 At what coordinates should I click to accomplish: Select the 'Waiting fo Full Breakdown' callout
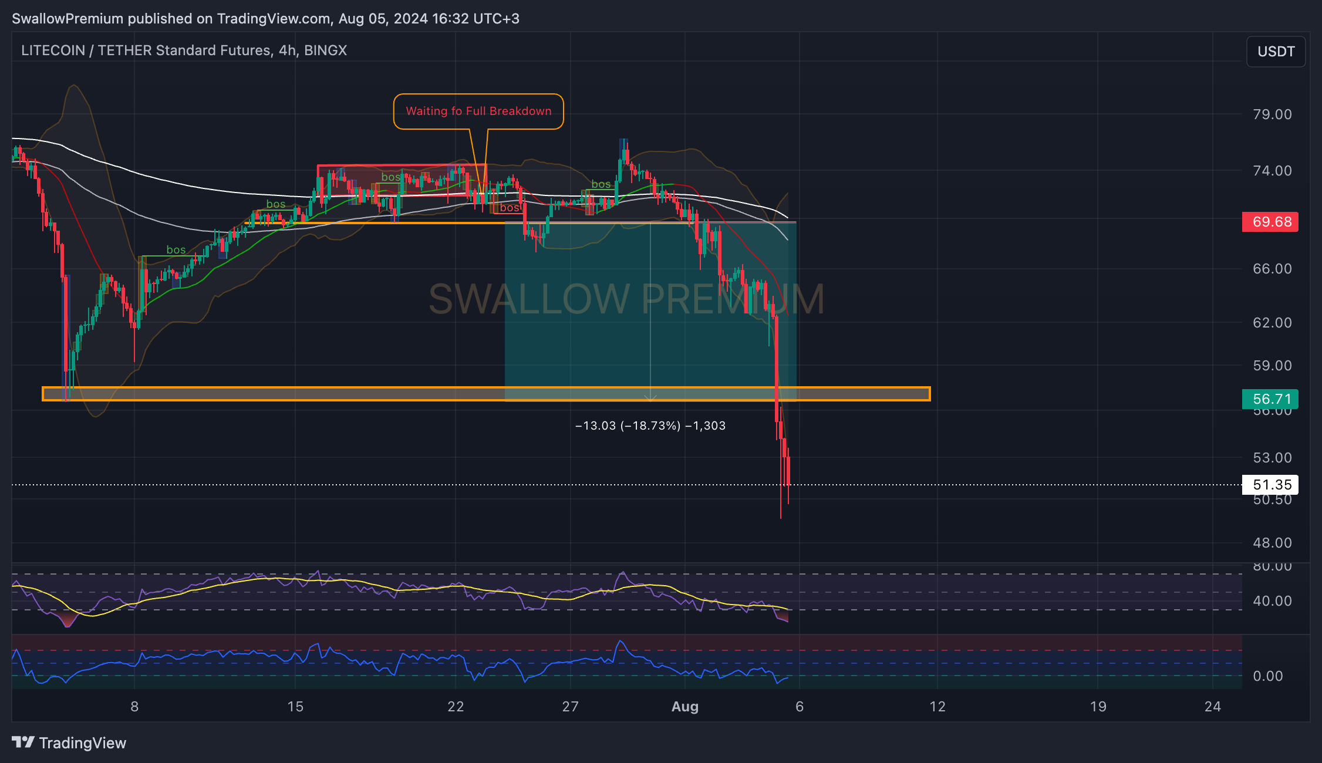478,111
